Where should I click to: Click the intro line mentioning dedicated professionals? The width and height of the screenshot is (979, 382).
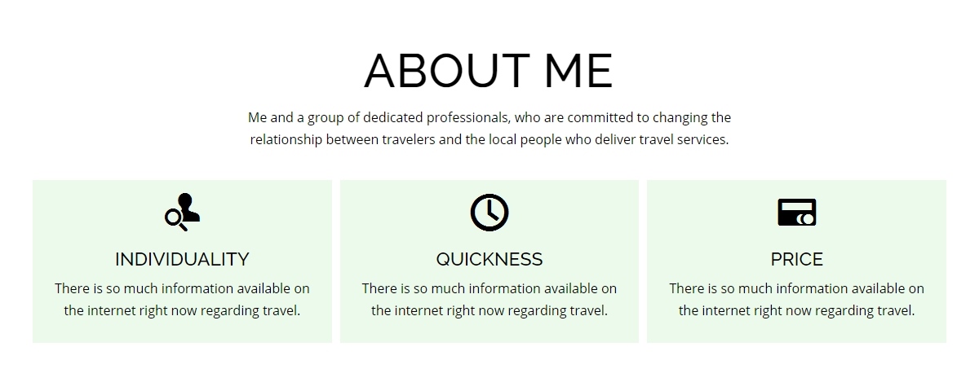point(489,117)
